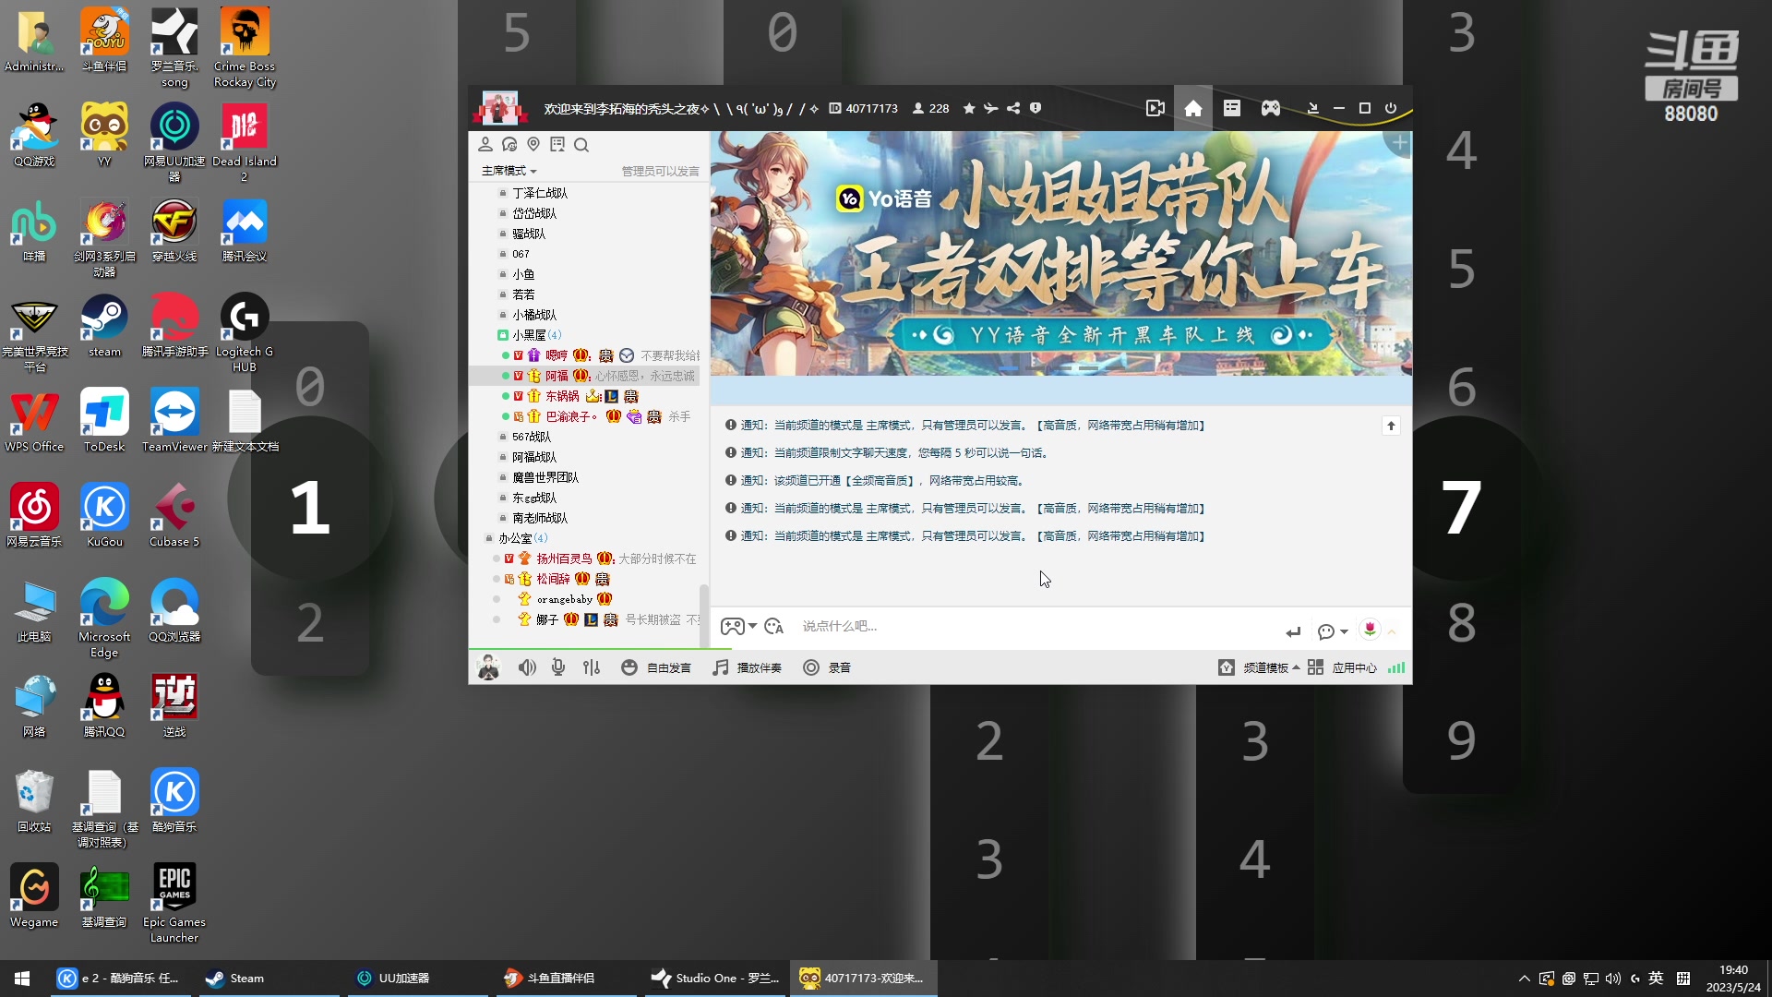The height and width of the screenshot is (997, 1772).
Task: Open Steam from the taskbar
Action: pyautogui.click(x=235, y=978)
